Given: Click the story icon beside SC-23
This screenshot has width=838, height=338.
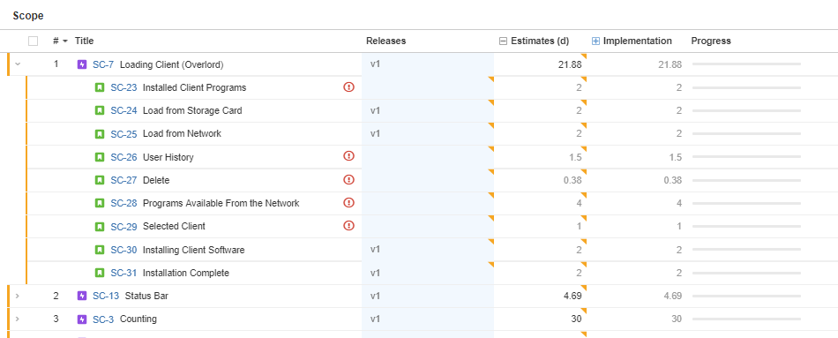Looking at the screenshot, I should coord(100,87).
